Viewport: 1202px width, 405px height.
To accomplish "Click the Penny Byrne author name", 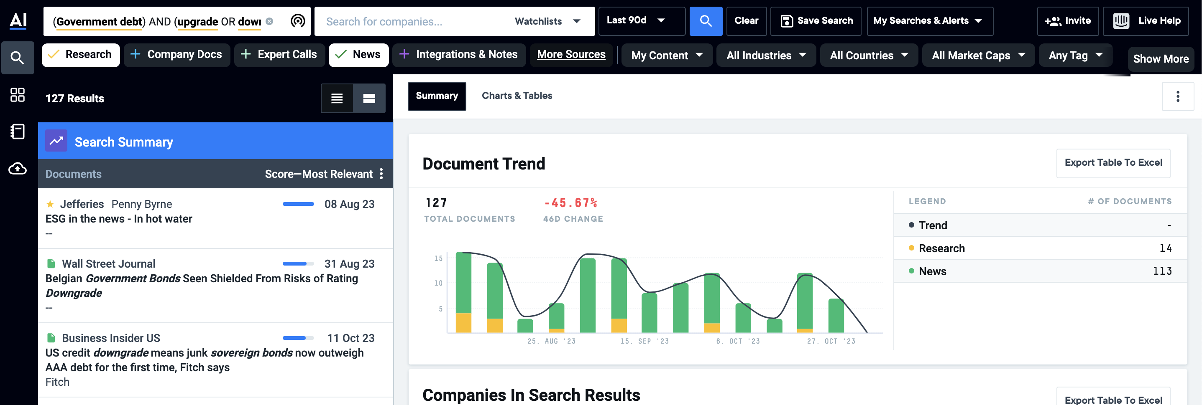I will [x=141, y=204].
